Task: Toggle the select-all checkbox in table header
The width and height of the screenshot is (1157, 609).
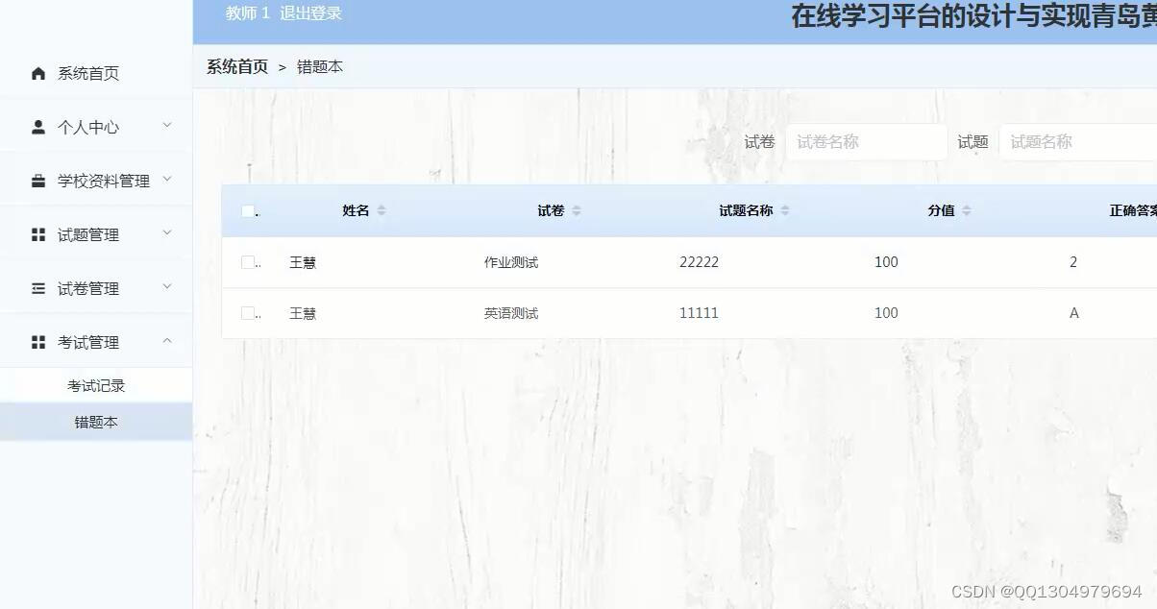Action: [248, 211]
